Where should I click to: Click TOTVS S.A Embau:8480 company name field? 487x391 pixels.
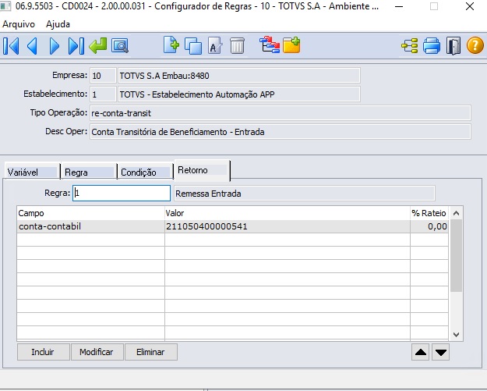click(239, 76)
